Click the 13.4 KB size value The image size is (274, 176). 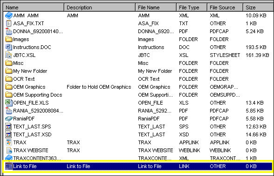coord(254,103)
